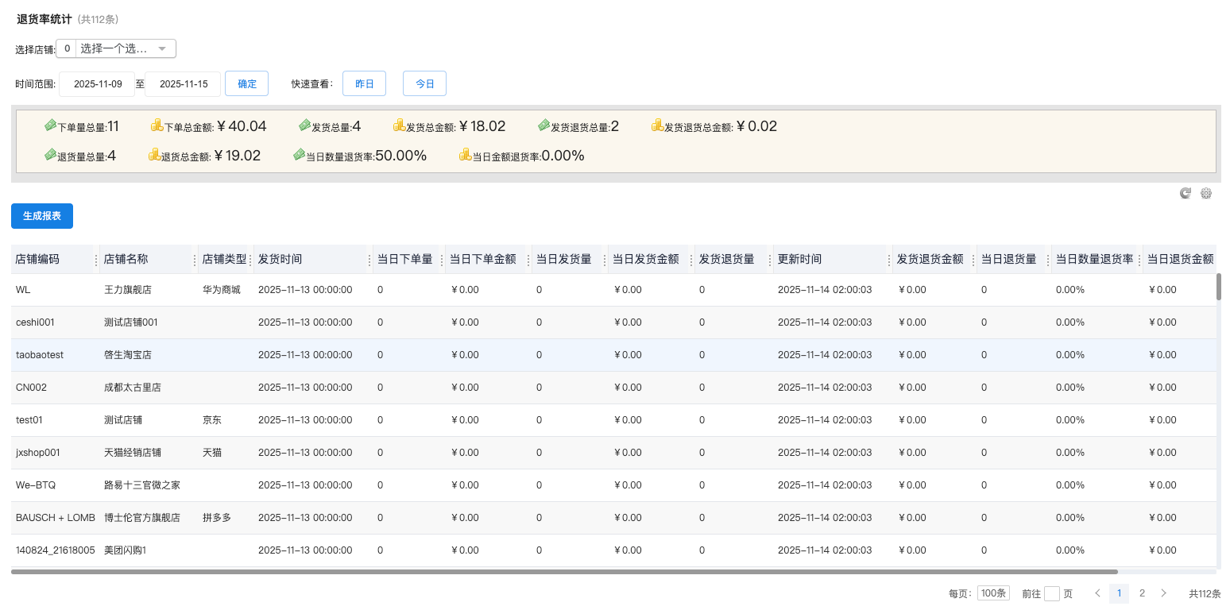Open the 店铺编码 column menu dots

click(x=96, y=260)
